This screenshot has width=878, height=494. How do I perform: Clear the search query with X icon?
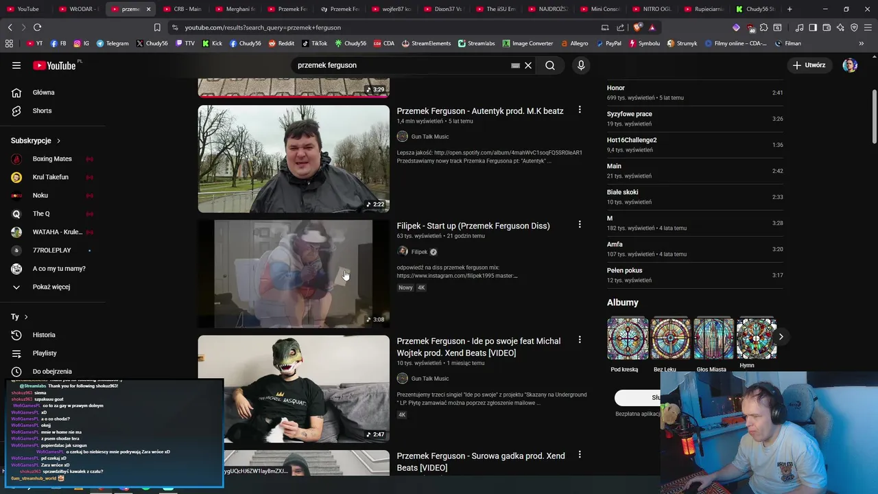pos(528,65)
